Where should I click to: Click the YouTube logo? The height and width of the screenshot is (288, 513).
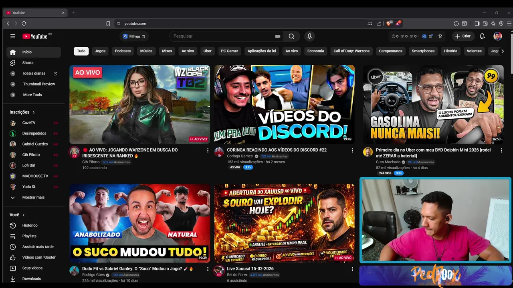click(35, 36)
